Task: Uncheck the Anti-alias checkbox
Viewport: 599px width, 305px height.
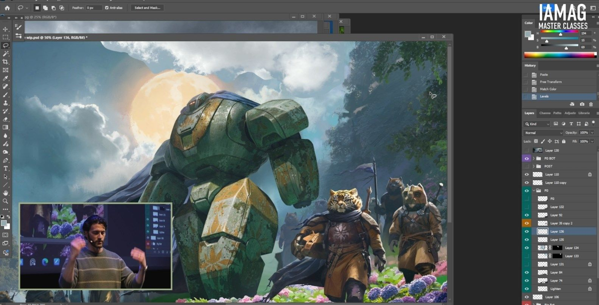Action: 107,8
